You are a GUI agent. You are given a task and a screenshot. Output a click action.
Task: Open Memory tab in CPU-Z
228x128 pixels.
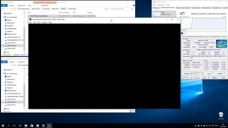tap(202, 37)
